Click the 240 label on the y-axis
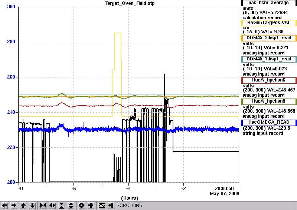 coord(11,112)
